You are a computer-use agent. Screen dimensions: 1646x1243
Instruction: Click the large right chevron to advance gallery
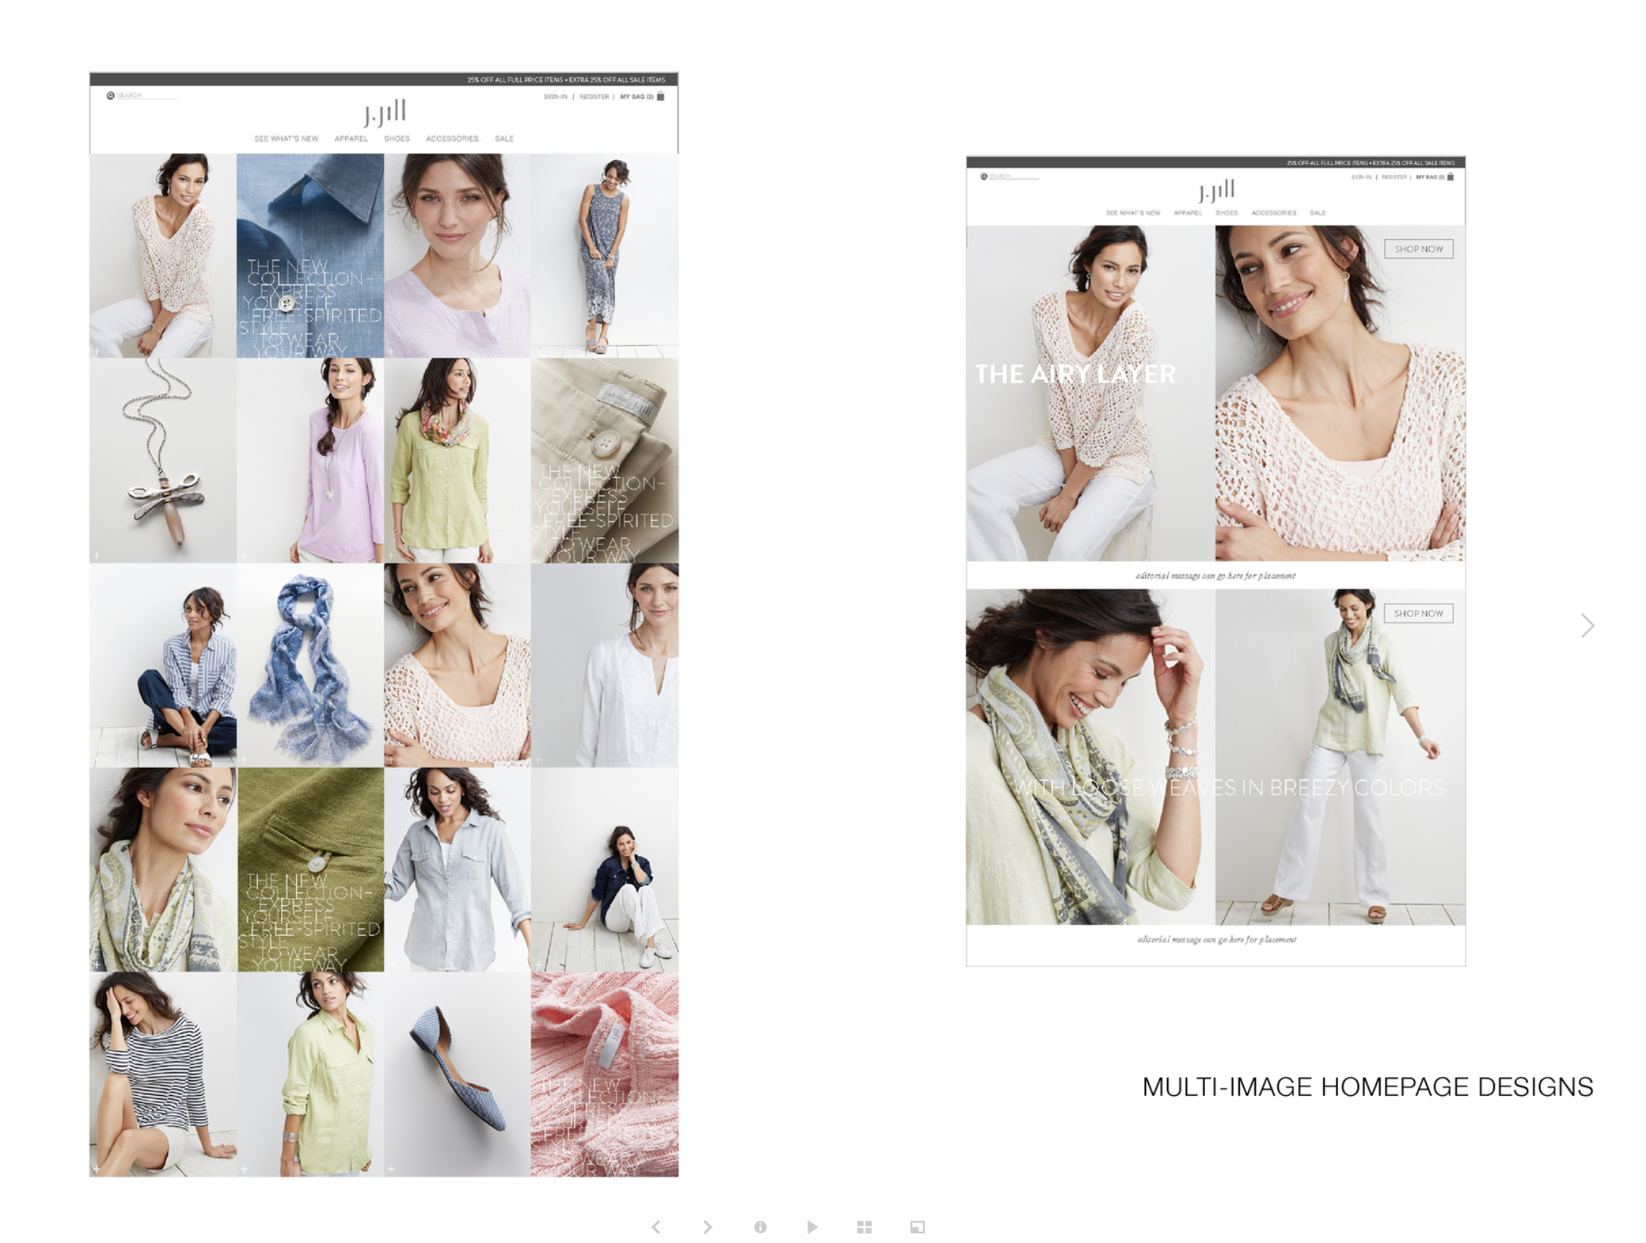click(1587, 626)
